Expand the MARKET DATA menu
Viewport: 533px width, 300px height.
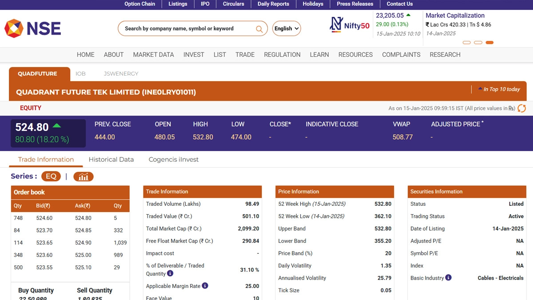pos(153,55)
